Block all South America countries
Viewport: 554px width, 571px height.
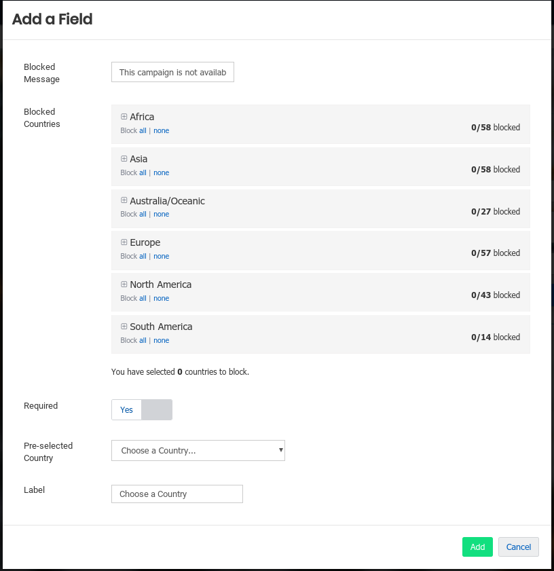coord(143,340)
